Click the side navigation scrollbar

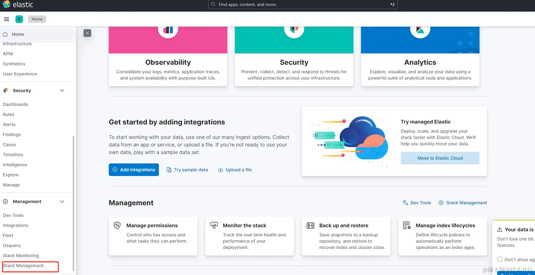[73, 203]
